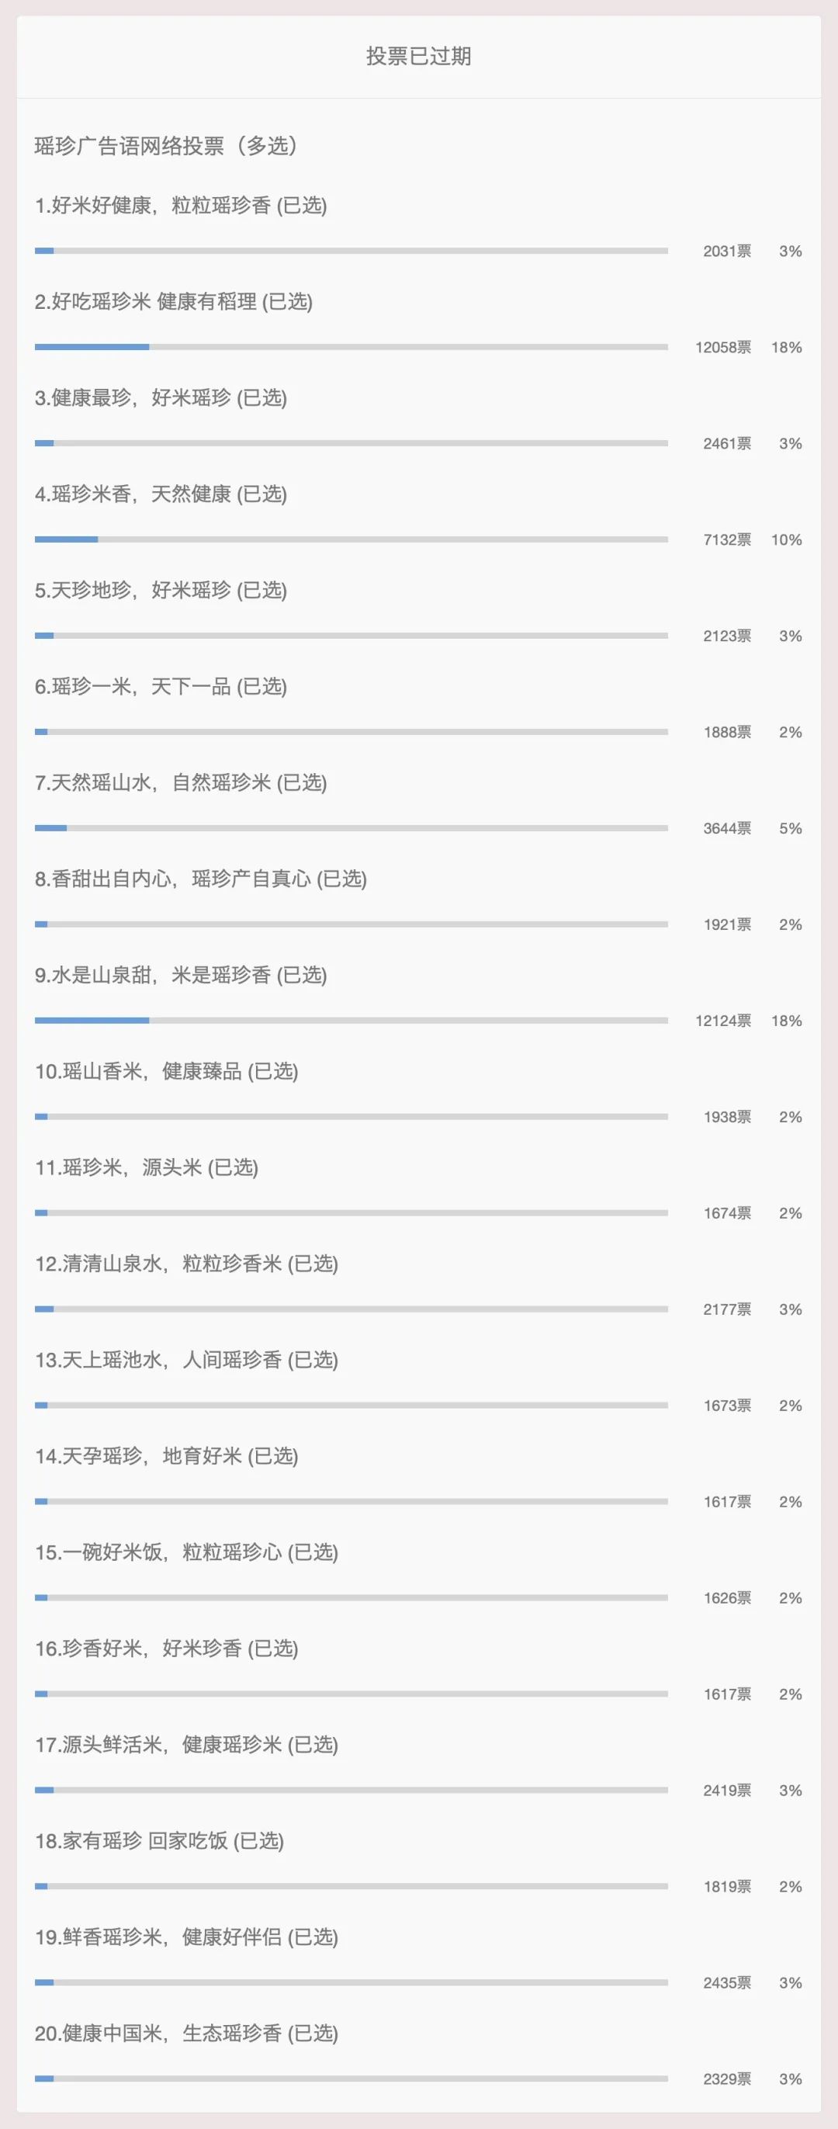Screen dimensions: 838x2129
Task: Select option 1 好米好健康，粒粒瑶珍香
Action: [181, 206]
